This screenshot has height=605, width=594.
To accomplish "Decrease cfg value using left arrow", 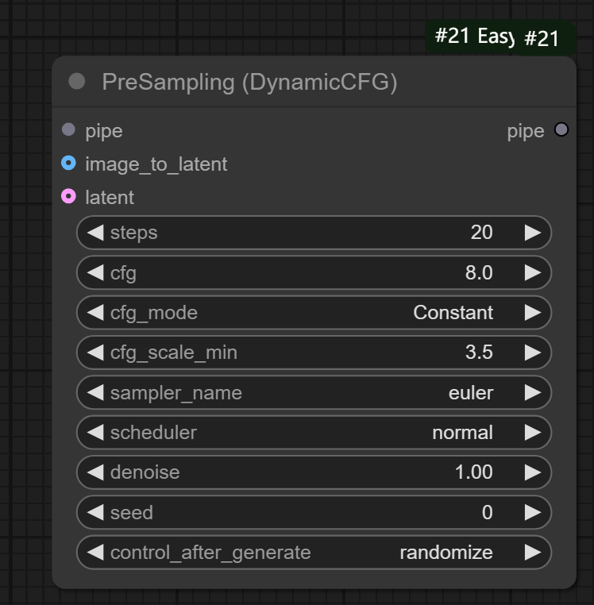I will coord(95,273).
